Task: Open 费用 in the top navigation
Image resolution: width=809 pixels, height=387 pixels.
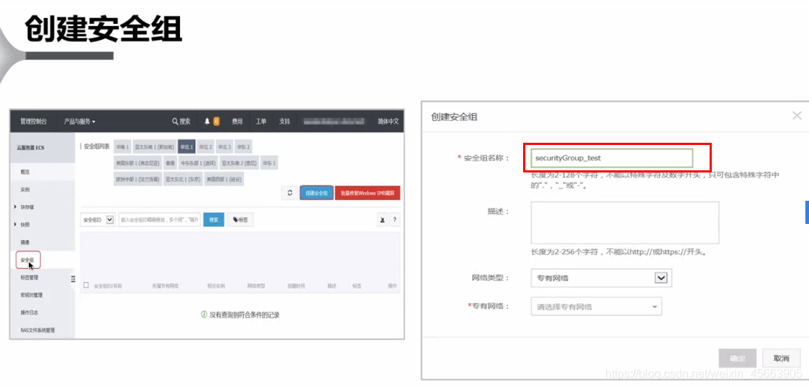Action: click(x=237, y=122)
